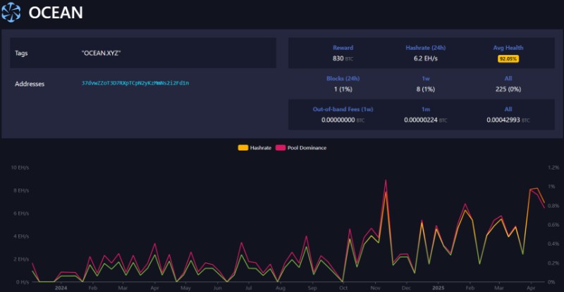Click the "OCEAN.XYZ" tag value
This screenshot has height=292, width=564.
pyautogui.click(x=102, y=53)
